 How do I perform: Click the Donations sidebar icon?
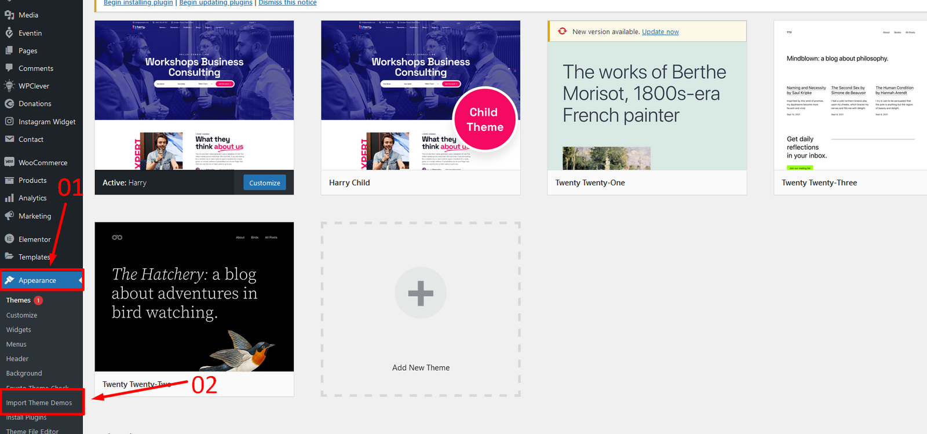[x=9, y=104]
